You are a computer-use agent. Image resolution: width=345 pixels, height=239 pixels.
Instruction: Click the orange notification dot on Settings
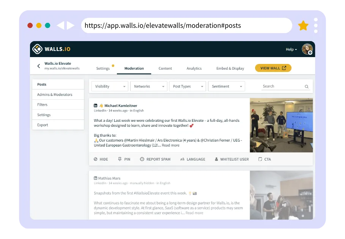coord(113,65)
